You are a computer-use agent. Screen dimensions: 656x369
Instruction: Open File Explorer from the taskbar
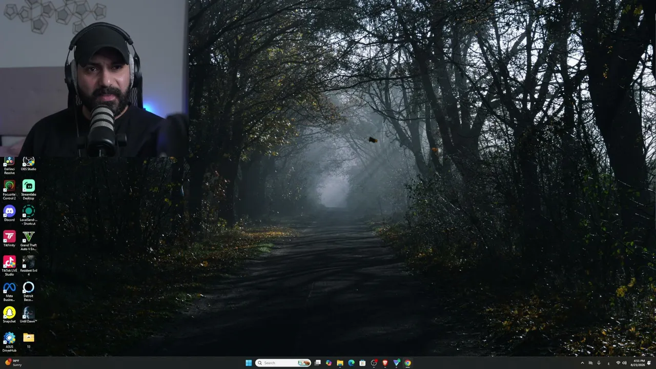(340, 363)
